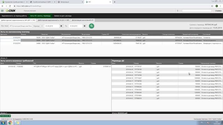Click the saldo value 907043.94 in first act row
223x125 pixels.
point(178,37)
